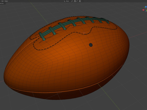Click the dim green negative Y gizmo handle
The image size is (147, 110).
(144, 7)
